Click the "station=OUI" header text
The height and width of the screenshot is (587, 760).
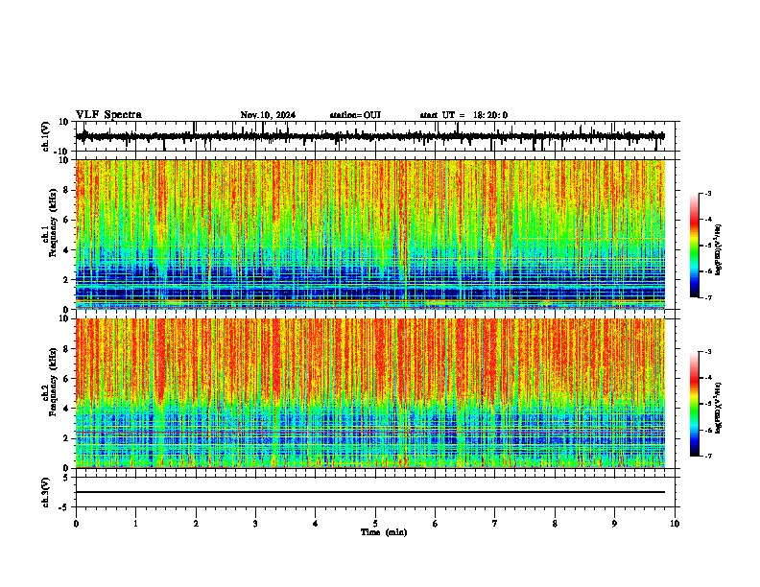pyautogui.click(x=355, y=115)
